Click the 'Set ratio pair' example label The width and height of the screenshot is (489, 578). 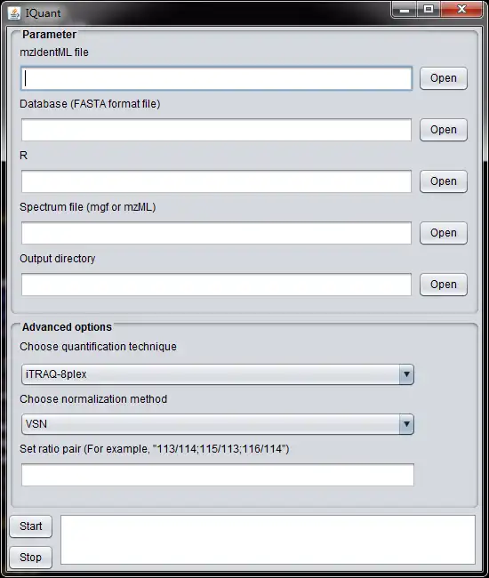coord(155,449)
